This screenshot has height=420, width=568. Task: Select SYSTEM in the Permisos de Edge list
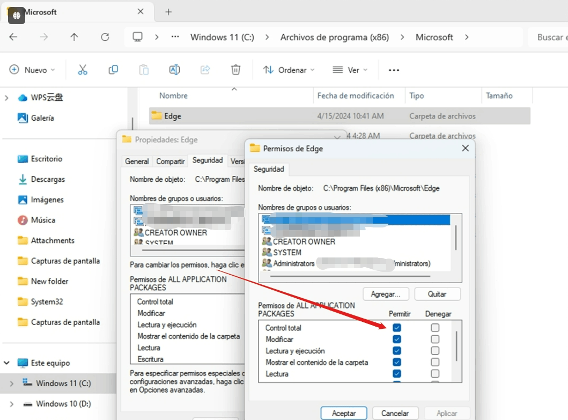286,252
